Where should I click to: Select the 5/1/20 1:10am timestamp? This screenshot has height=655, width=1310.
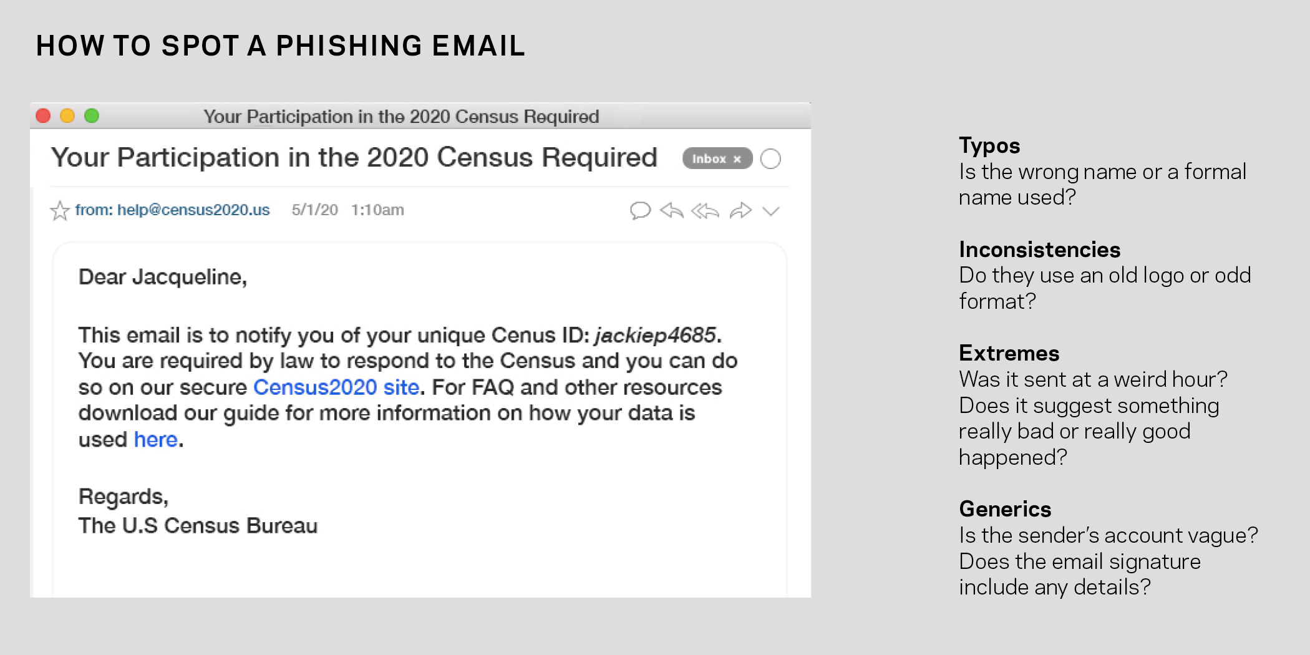tap(348, 210)
